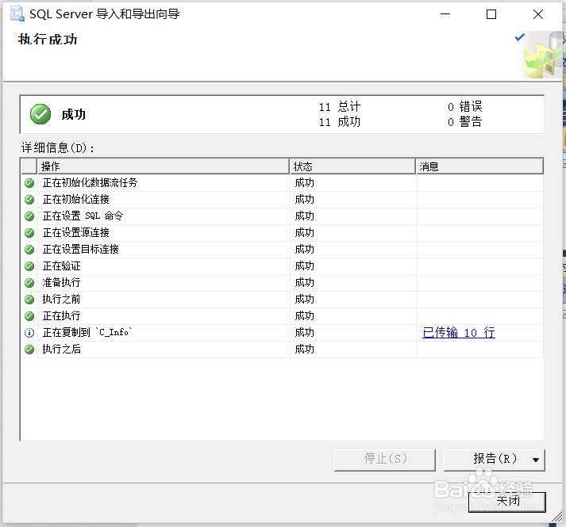The image size is (566, 527).
Task: Click green check icon for 准备执行 row
Action: [29, 283]
